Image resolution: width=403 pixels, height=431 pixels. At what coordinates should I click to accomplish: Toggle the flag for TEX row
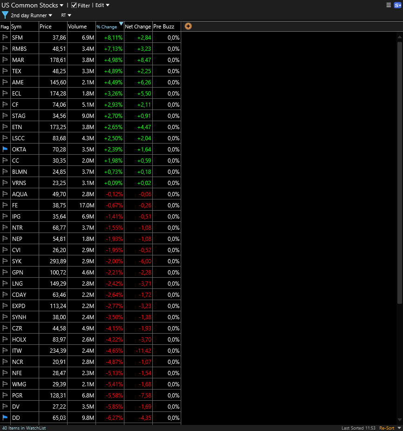click(5, 71)
